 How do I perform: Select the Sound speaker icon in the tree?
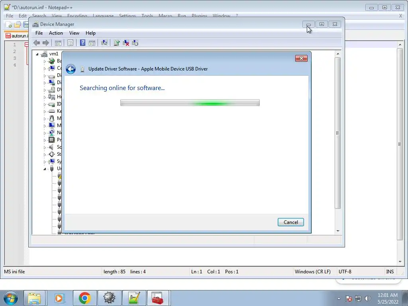coord(51,147)
